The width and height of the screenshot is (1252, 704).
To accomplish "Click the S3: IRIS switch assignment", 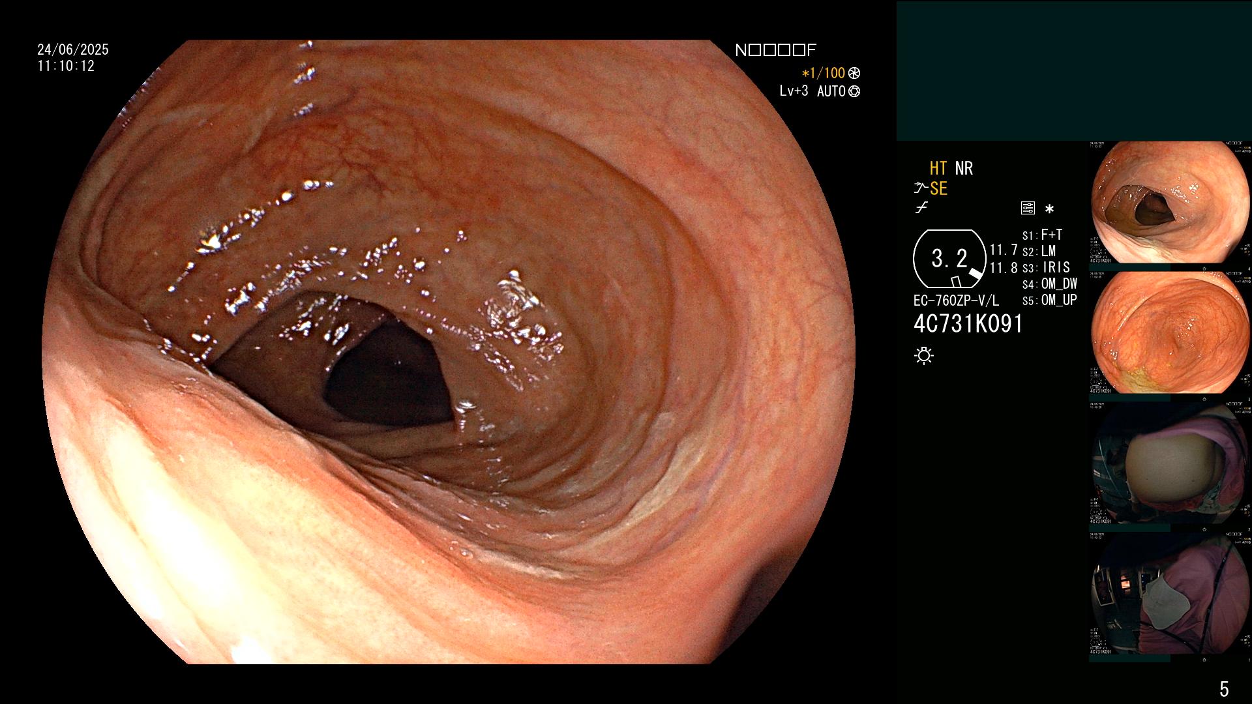I will point(1046,267).
